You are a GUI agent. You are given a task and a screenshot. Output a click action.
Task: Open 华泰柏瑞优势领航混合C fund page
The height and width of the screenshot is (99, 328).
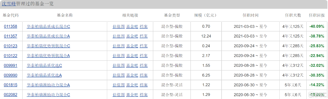[x=48, y=46]
